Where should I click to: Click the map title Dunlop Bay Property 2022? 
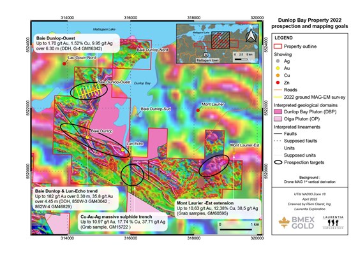(310, 20)
